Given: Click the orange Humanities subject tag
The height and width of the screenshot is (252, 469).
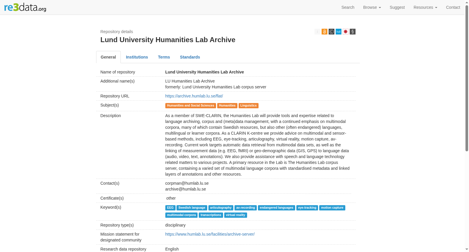Looking at the screenshot, I should [x=227, y=106].
